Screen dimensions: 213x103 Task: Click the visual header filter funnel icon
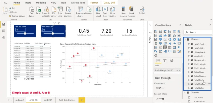click(x=54, y=23)
